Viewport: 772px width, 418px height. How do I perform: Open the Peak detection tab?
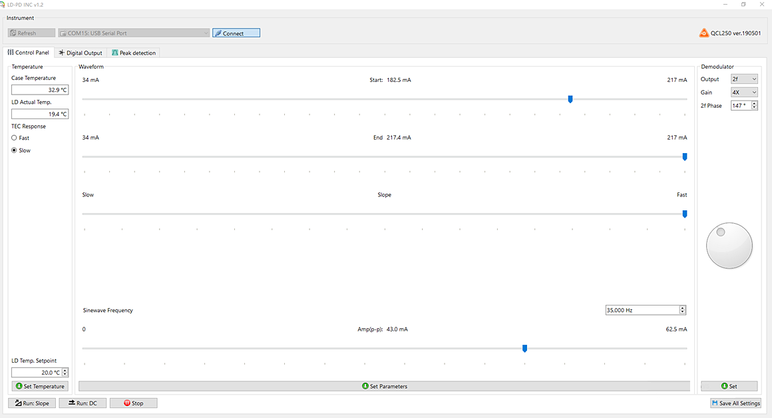coord(134,53)
